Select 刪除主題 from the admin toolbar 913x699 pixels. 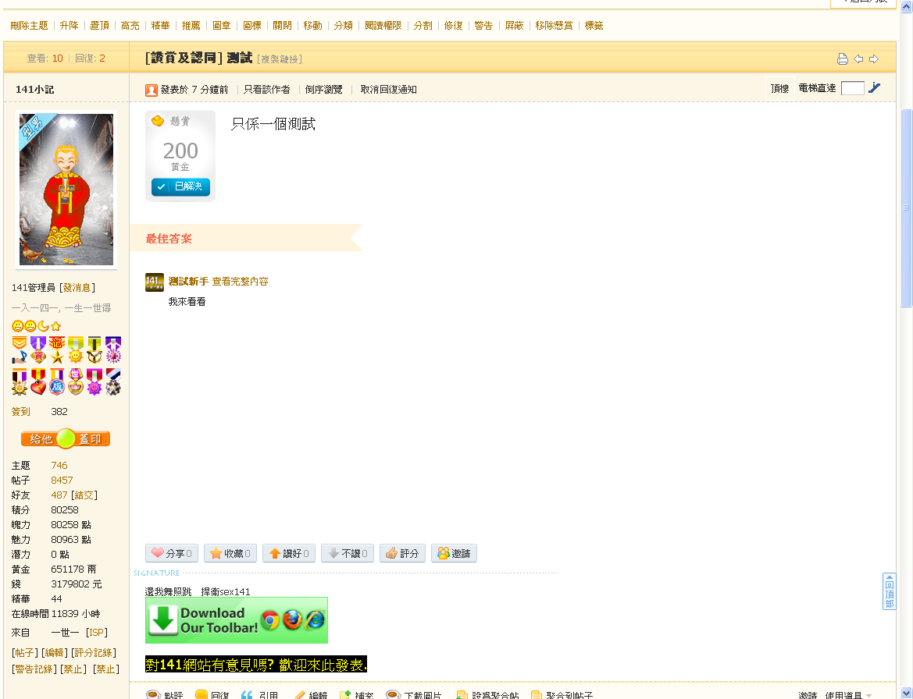[29, 25]
